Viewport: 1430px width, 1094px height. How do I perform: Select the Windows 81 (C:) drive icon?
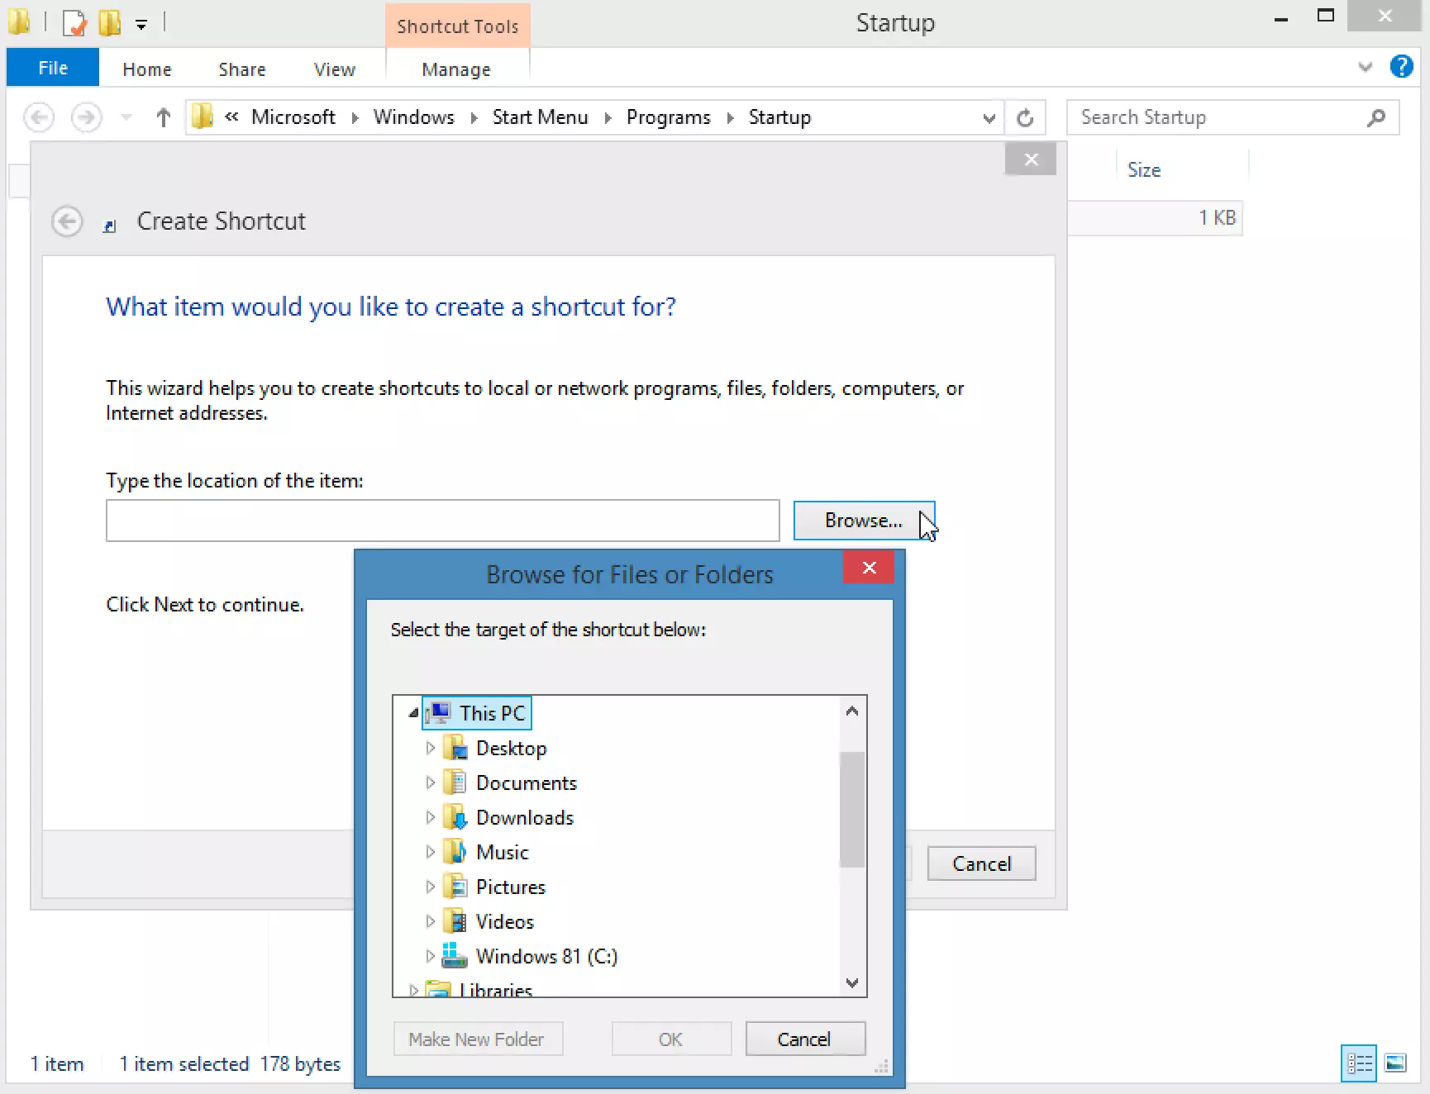[455, 956]
